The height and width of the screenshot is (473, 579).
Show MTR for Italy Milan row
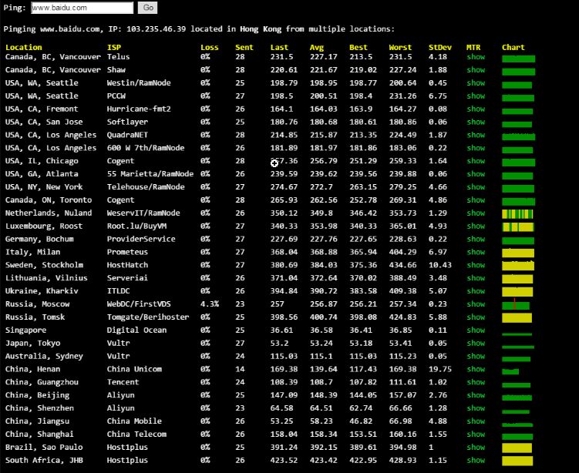pos(476,252)
